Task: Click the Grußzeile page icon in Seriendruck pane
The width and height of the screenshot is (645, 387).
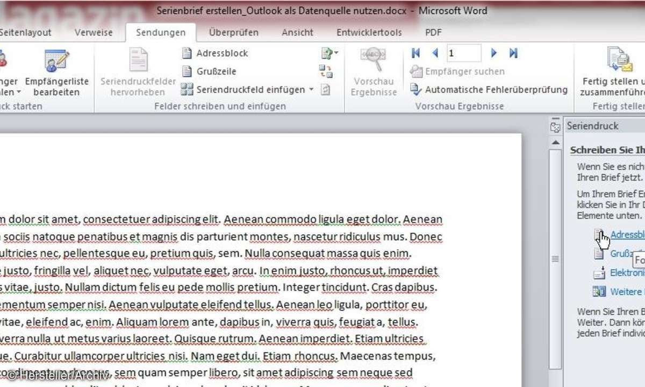Action: pyautogui.click(x=599, y=254)
